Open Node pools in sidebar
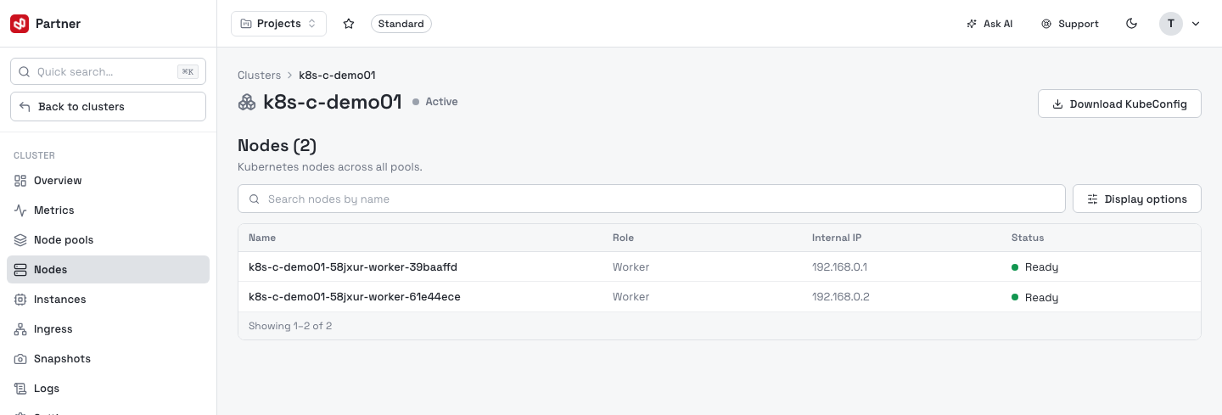The width and height of the screenshot is (1222, 415). [108, 240]
